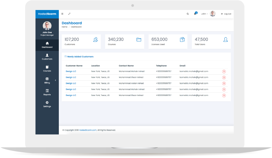
Task: Open Dashboard in the sidebar
Action: [47, 45]
